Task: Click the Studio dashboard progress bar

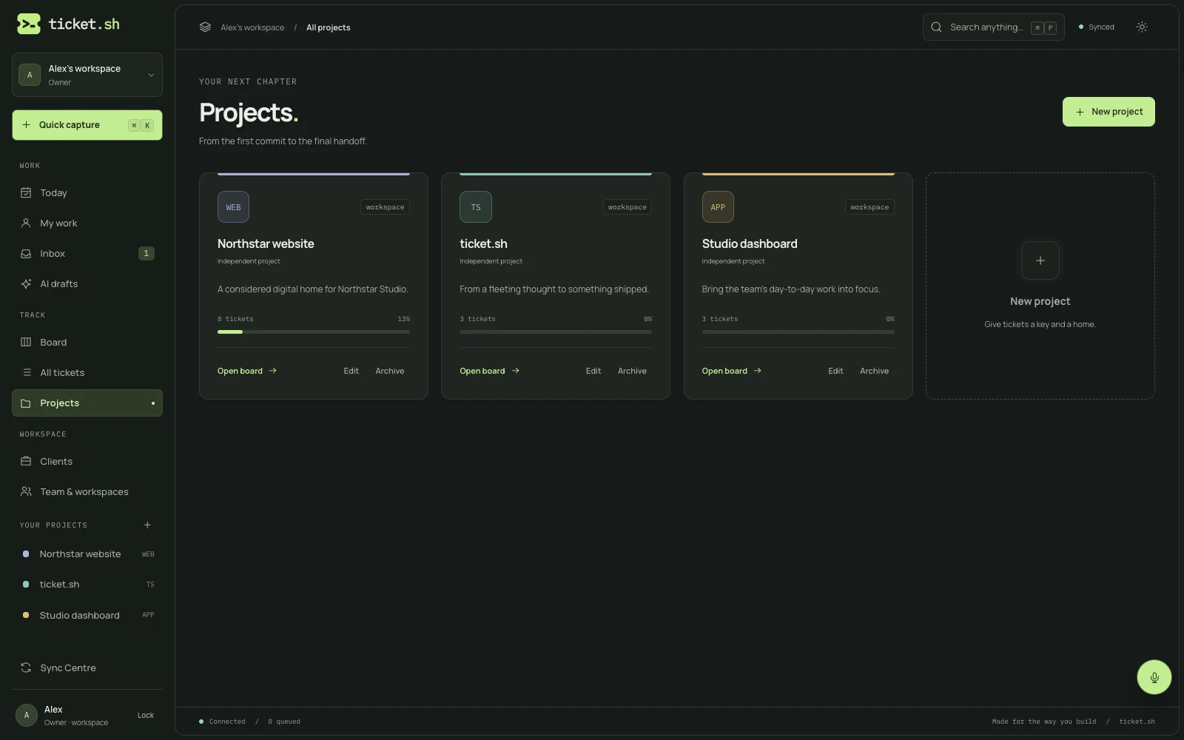Action: pyautogui.click(x=798, y=332)
